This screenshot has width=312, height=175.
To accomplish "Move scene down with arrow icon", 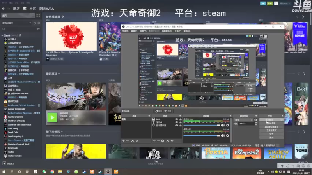I will 137,141.
